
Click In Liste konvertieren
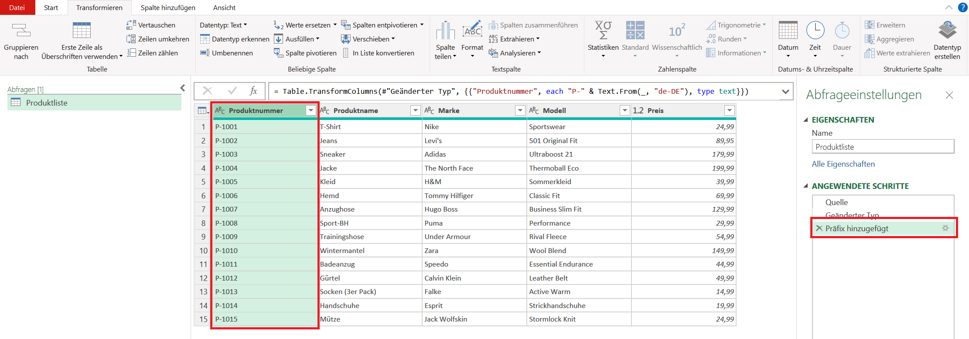point(378,53)
